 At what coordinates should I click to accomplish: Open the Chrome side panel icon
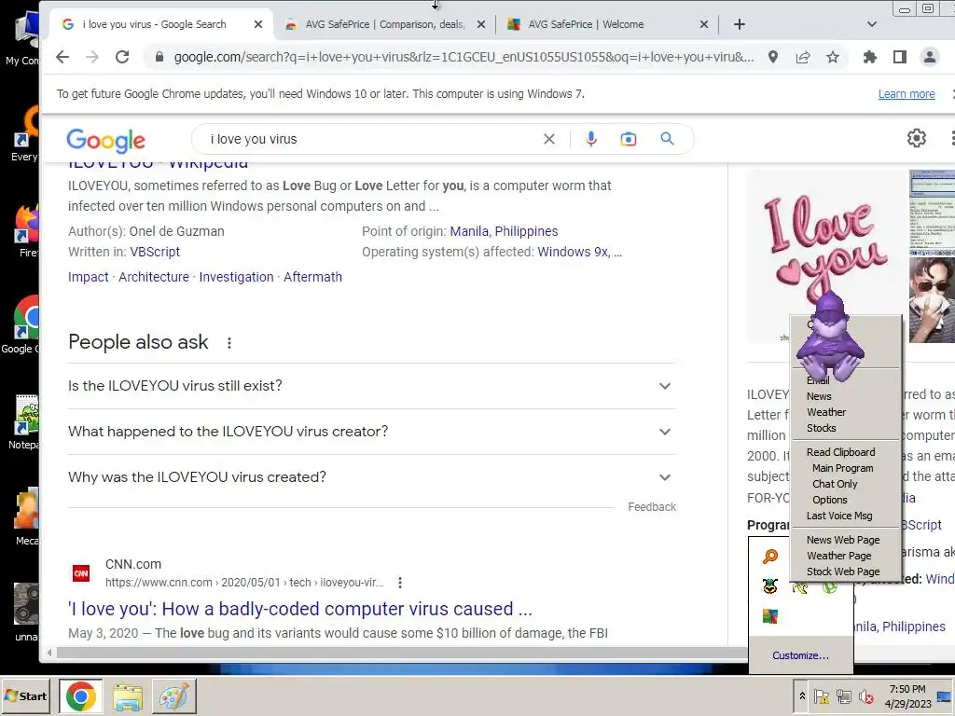pyautogui.click(x=900, y=57)
